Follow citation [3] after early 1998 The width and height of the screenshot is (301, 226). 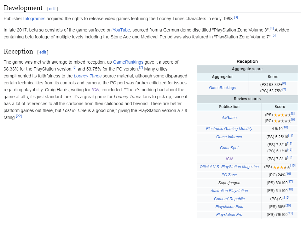click(x=236, y=17)
